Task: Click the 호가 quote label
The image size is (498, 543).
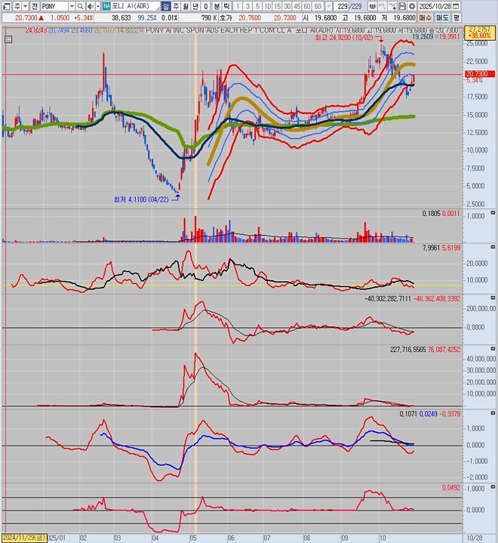Action: coord(226,17)
